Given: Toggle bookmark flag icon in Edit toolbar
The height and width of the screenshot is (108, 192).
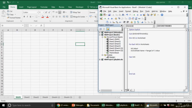Looking at the screenshot, I should tap(142, 22).
